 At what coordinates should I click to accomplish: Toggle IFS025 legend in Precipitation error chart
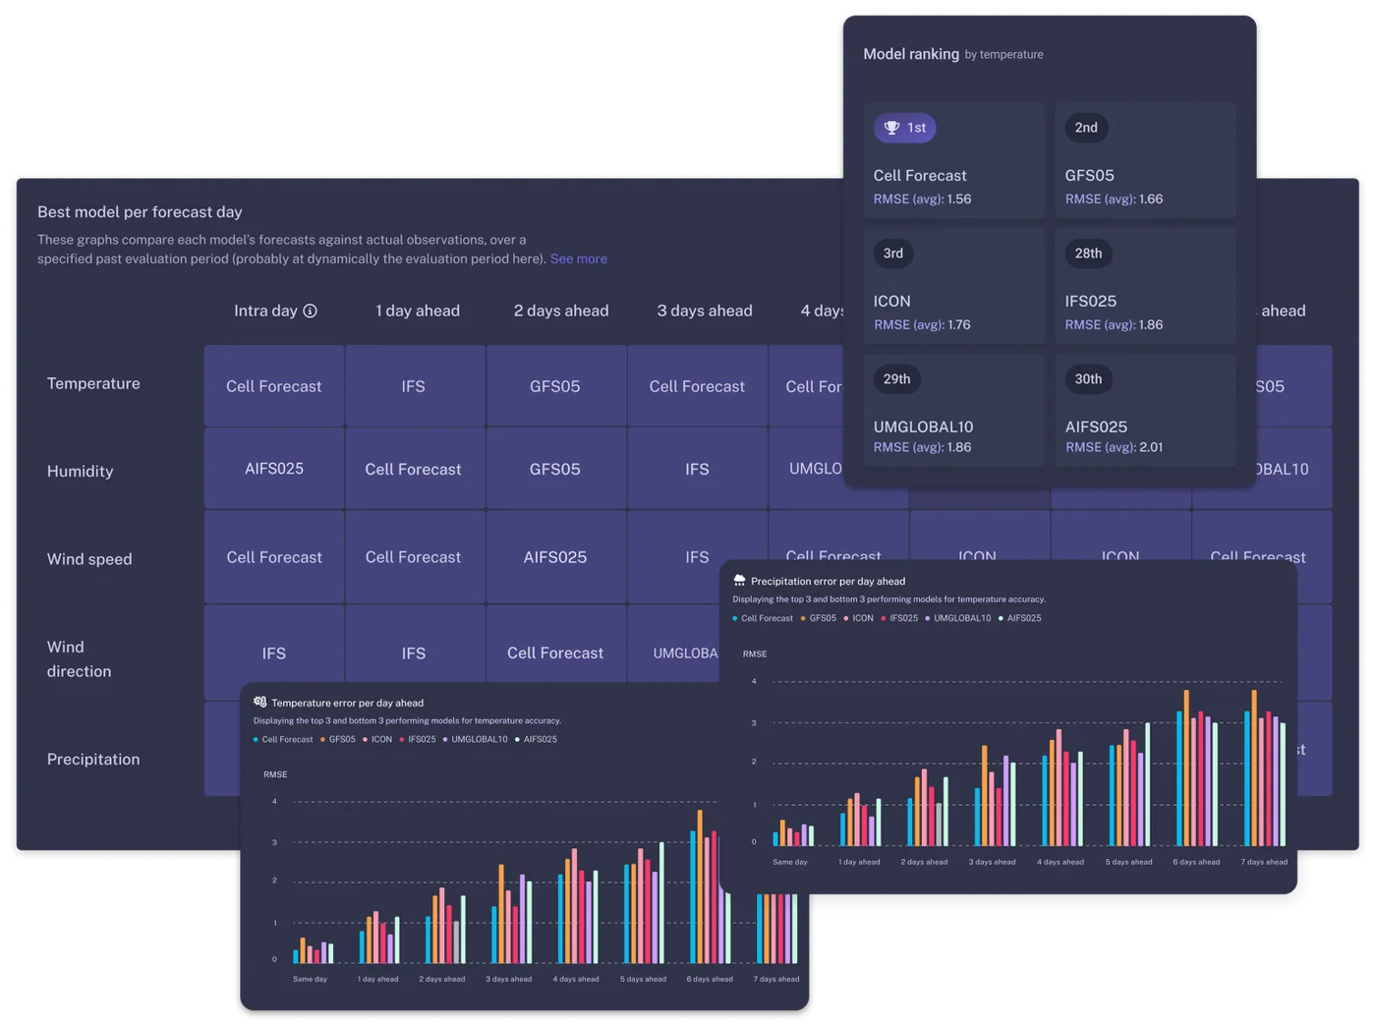point(899,618)
